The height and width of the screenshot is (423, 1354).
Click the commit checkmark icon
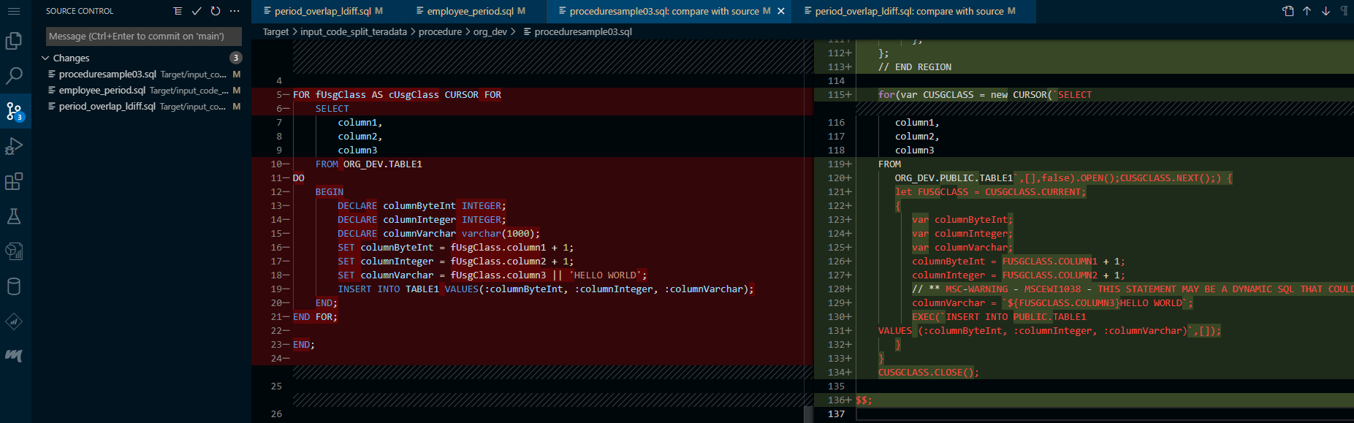coord(197,11)
